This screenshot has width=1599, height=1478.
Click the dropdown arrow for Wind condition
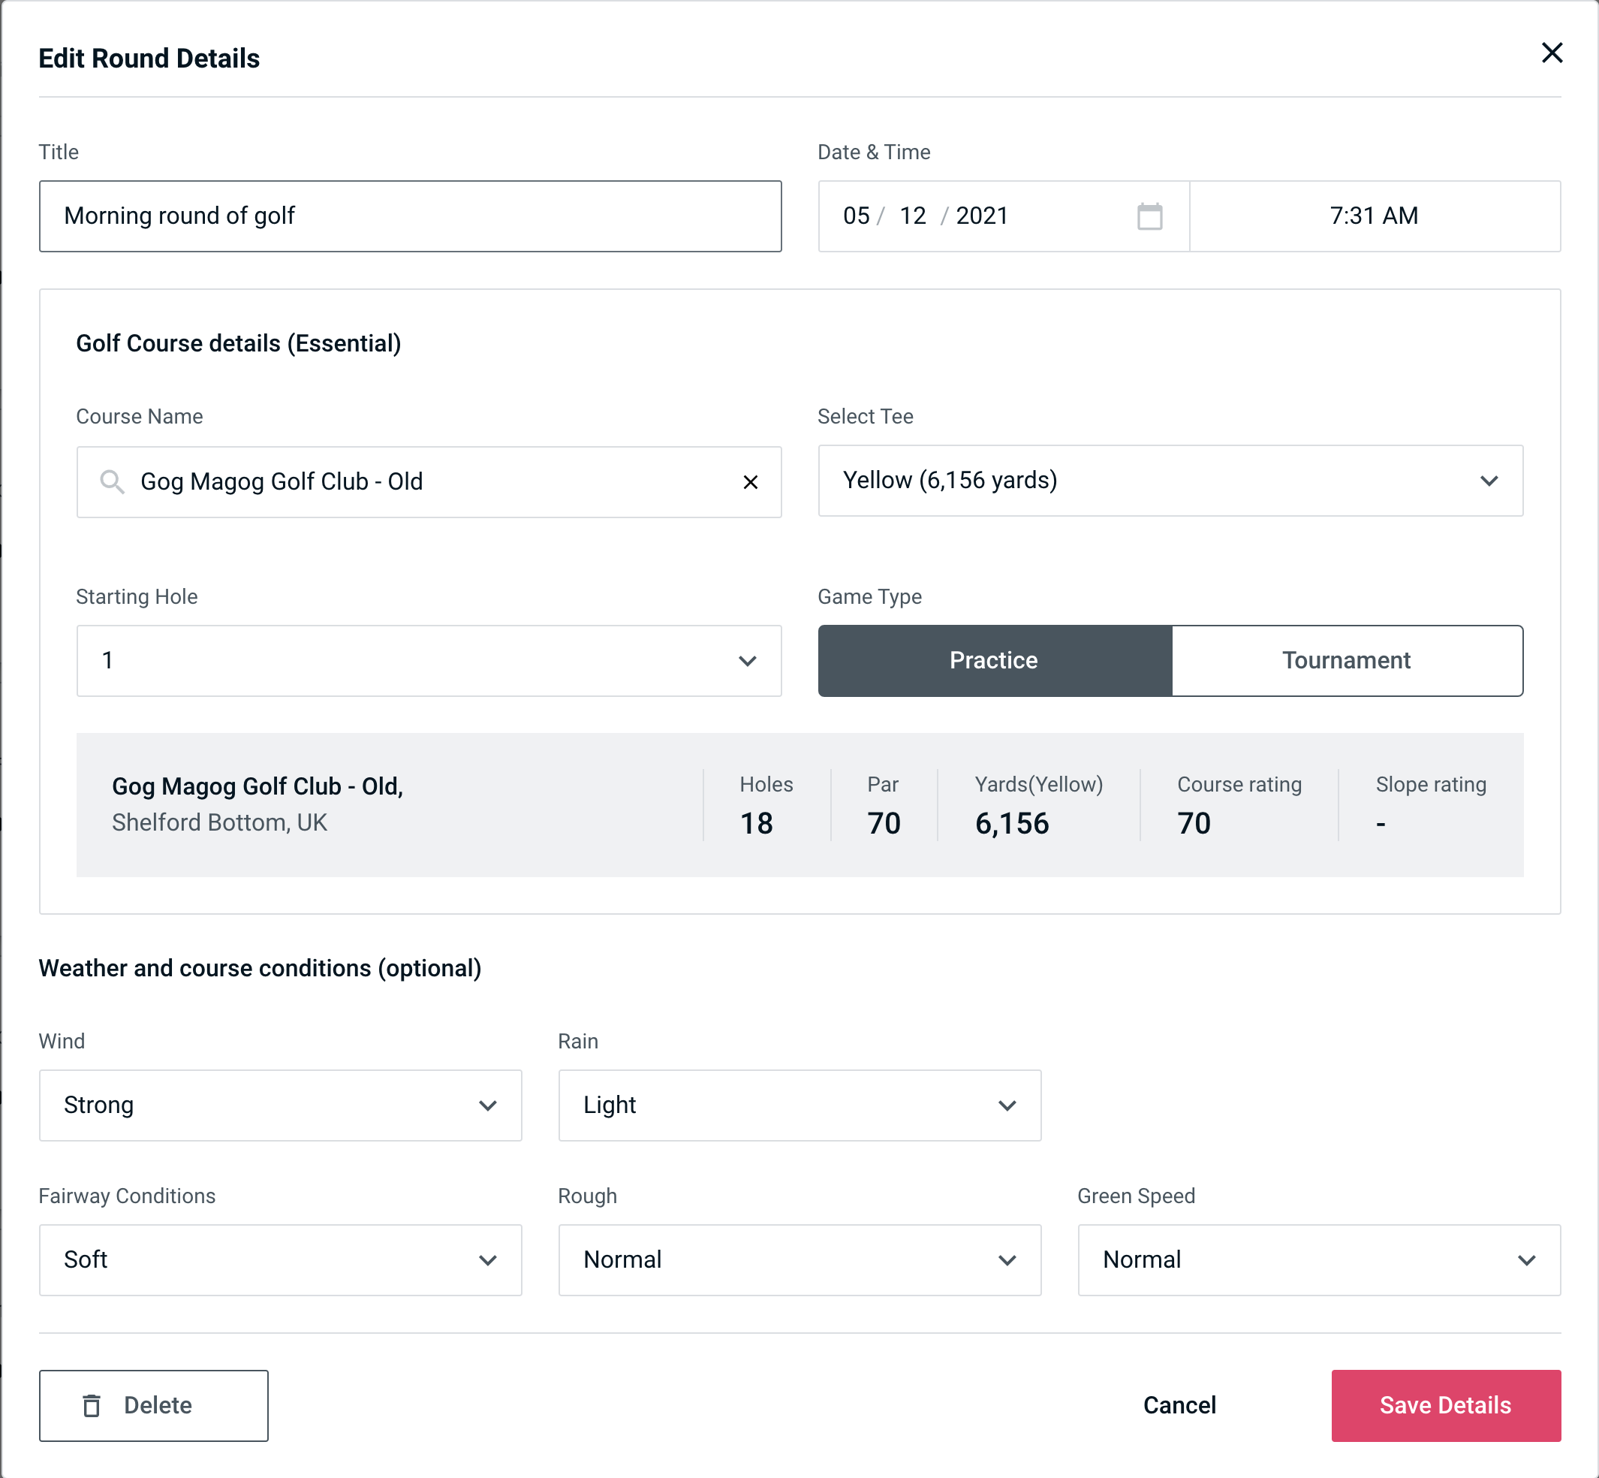click(489, 1106)
